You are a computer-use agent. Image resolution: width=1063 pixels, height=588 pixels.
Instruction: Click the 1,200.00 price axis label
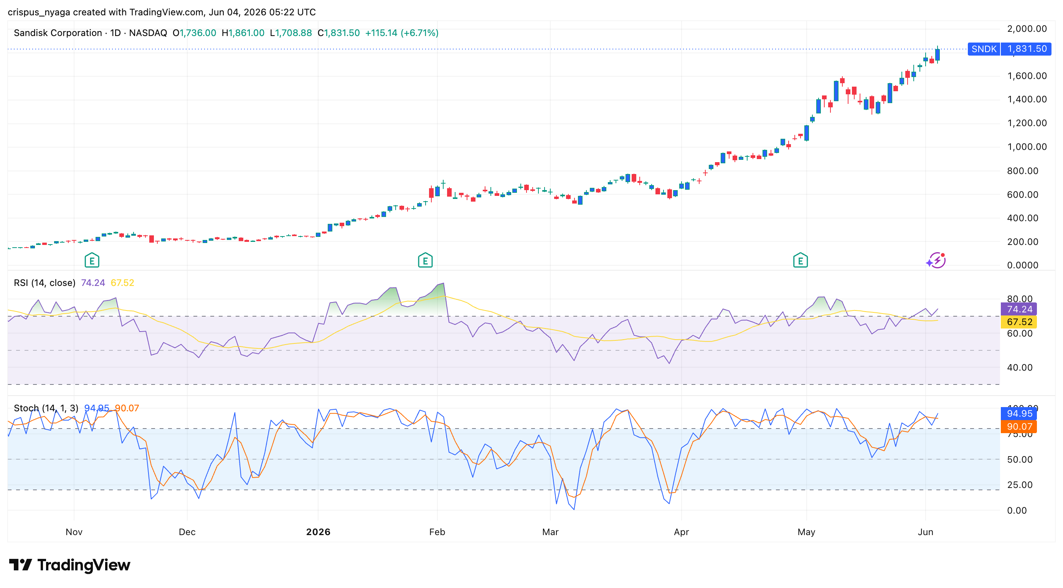click(x=1027, y=123)
